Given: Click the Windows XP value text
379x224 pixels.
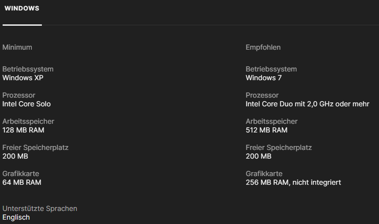Looking at the screenshot, I should tap(23, 78).
